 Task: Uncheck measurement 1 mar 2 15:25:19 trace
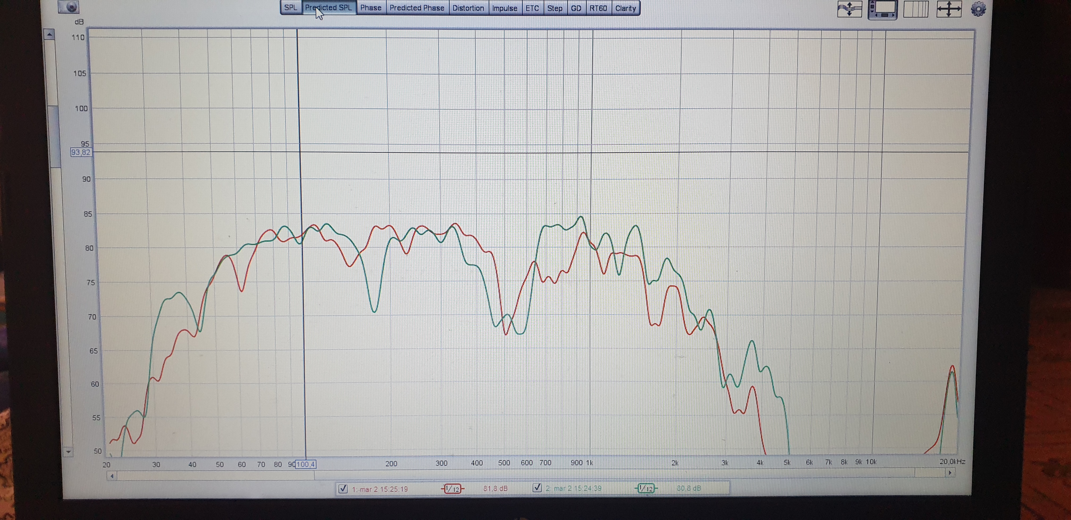(x=343, y=488)
